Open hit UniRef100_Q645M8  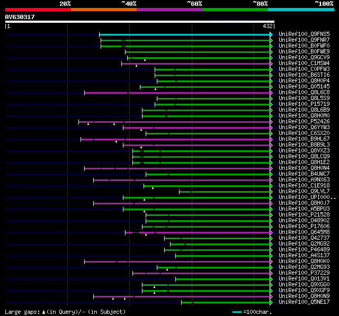point(304,232)
